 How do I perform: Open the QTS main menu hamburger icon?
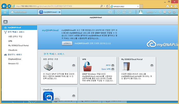point(5,12)
